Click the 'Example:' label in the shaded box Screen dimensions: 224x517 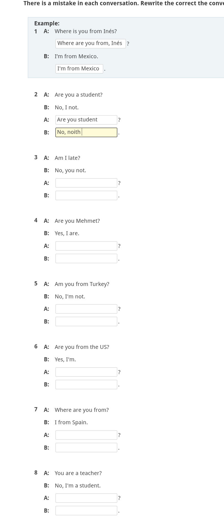coord(47,23)
